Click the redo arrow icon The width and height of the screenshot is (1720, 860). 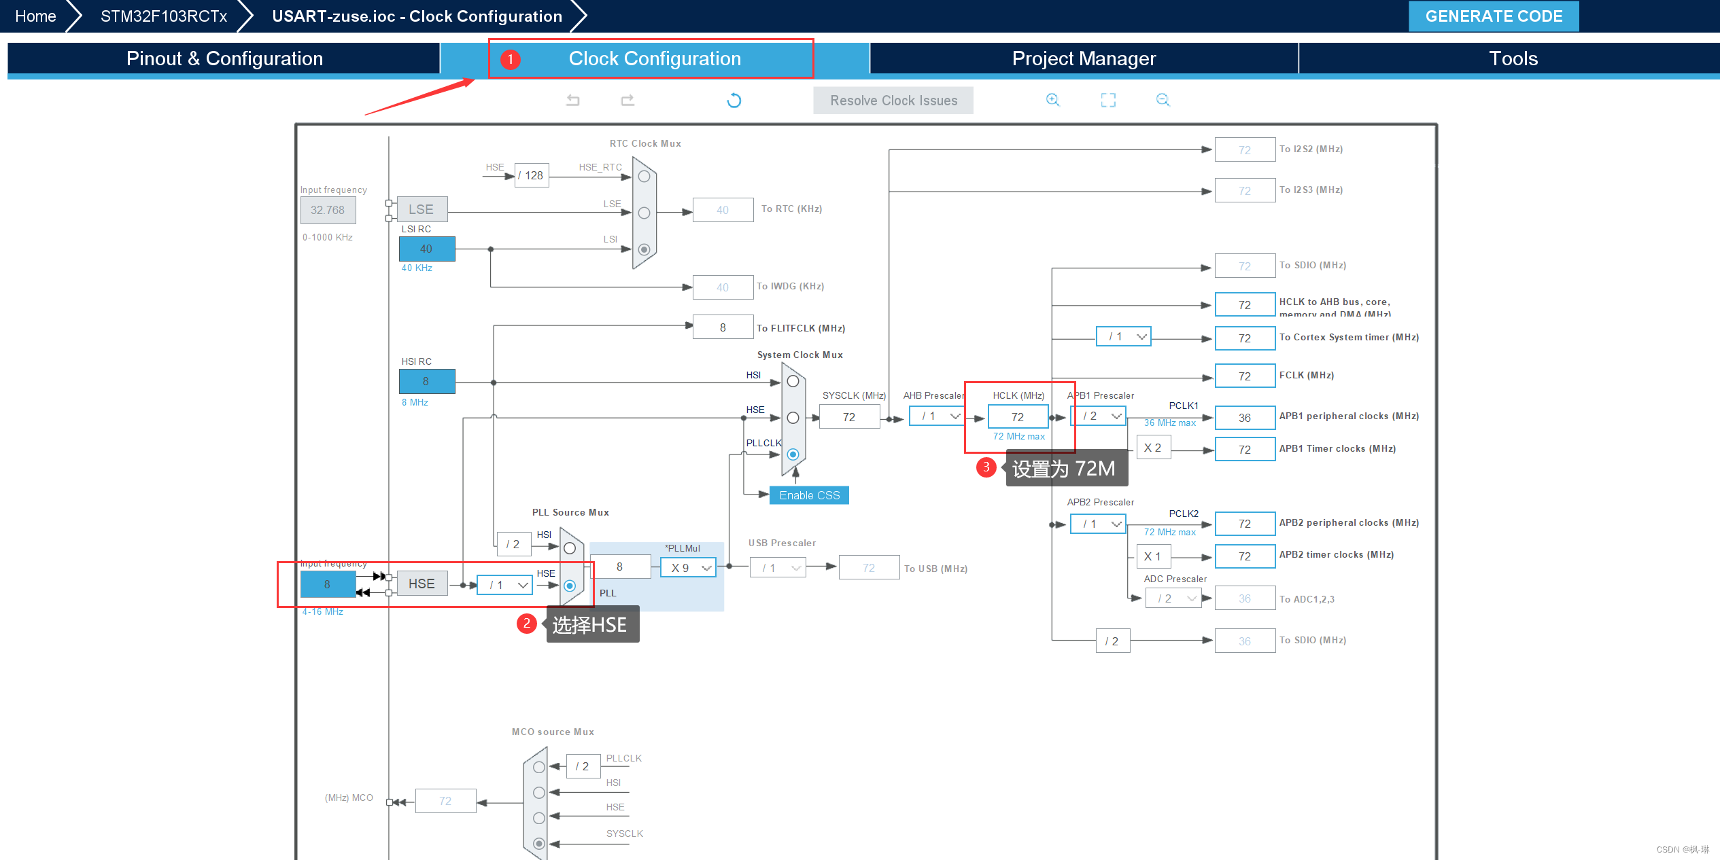(x=627, y=101)
